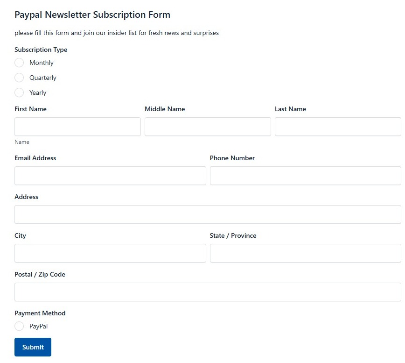Click the small 'Name' hint text
Image resolution: width=405 pixels, height=363 pixels.
21,142
